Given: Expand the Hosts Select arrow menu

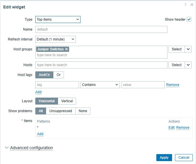Looking at the screenshot, I should tap(188, 65).
